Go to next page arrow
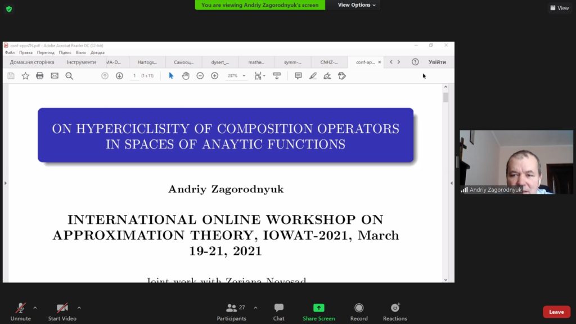This screenshot has width=576, height=324. point(119,76)
